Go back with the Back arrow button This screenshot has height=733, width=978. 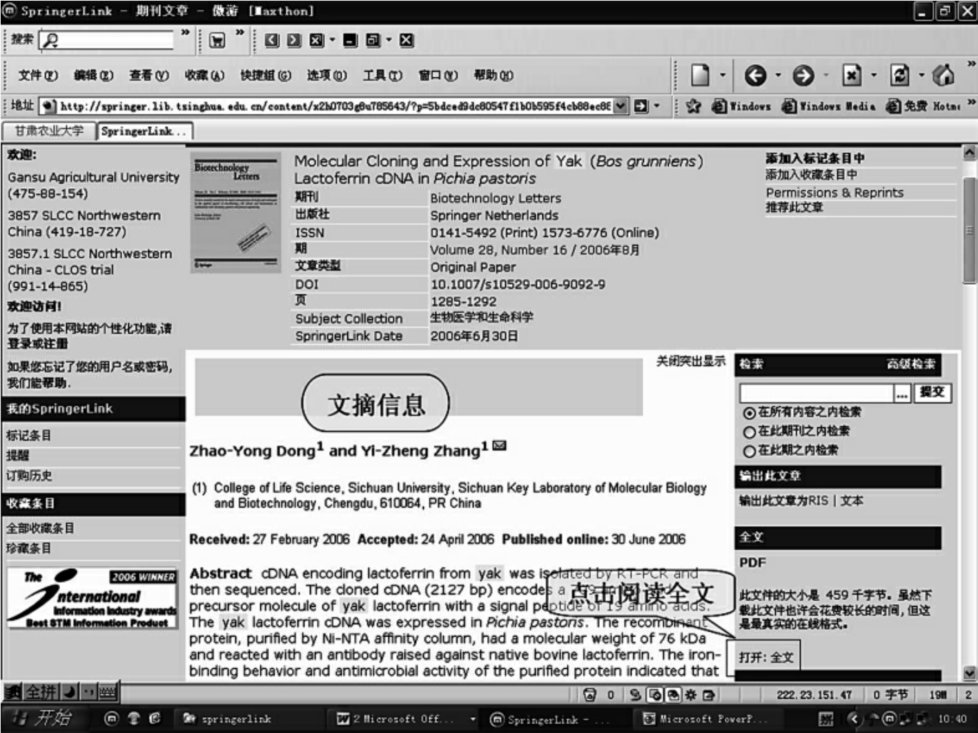pos(755,75)
